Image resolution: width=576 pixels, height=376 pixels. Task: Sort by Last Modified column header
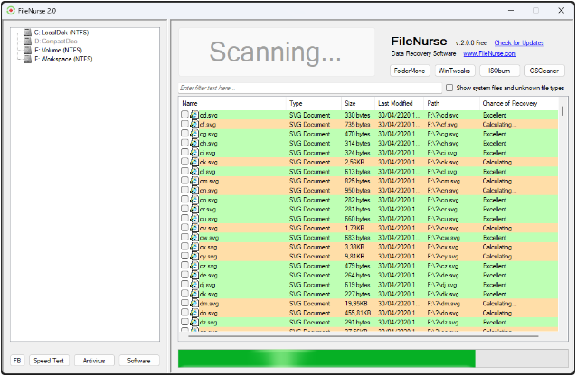click(x=400, y=104)
